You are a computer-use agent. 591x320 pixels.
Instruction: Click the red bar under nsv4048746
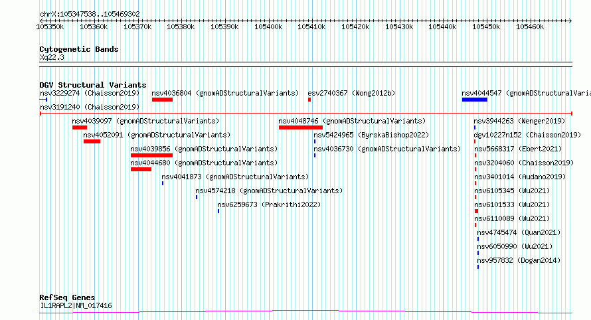click(x=301, y=127)
